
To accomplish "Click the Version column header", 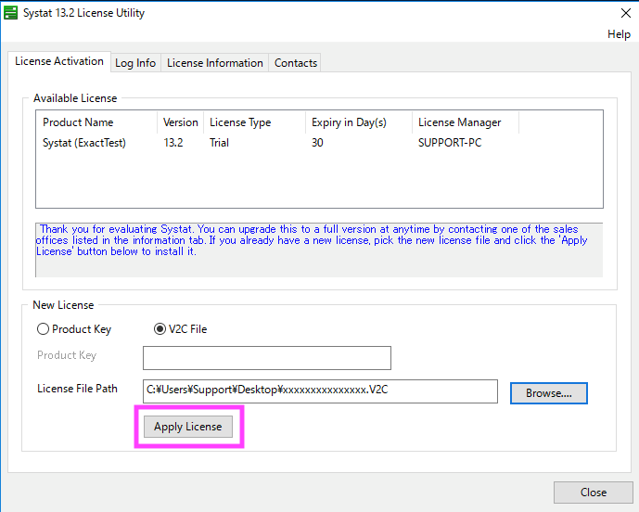I will (181, 122).
